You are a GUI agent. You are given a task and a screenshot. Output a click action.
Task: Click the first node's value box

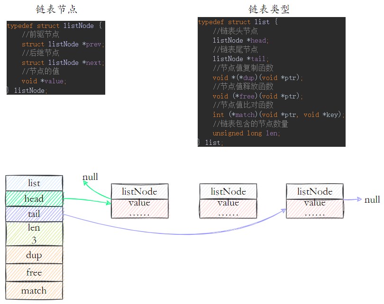[x=139, y=209]
